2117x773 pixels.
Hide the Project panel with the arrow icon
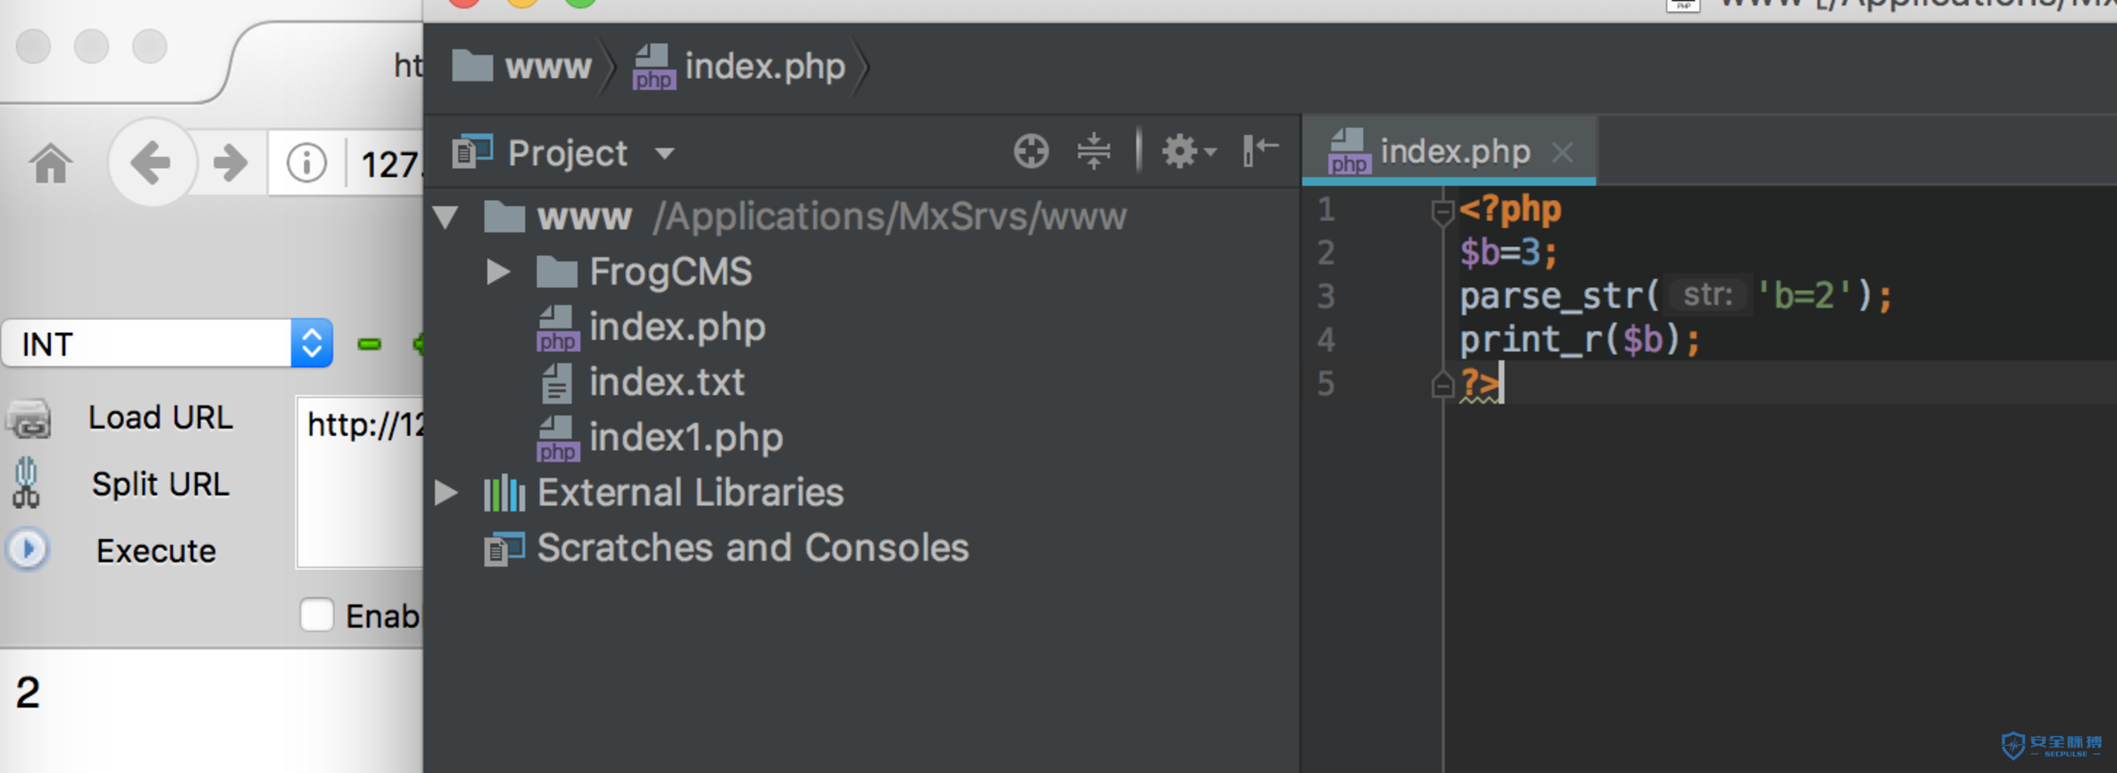pos(1260,152)
